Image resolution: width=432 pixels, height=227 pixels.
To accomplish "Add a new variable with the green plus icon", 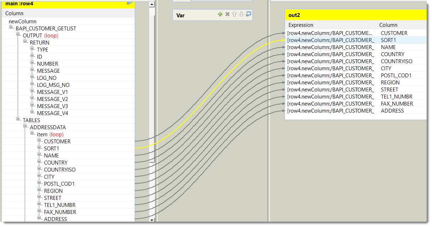I will coord(220,14).
